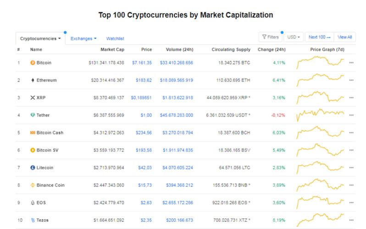Click the XRP logo icon
Viewport: 366px width, 229px height.
click(x=33, y=98)
